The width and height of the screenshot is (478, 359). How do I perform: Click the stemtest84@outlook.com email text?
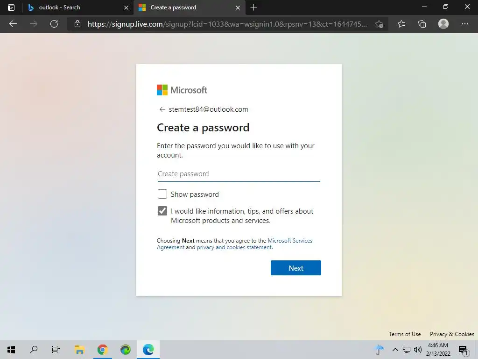click(x=209, y=109)
